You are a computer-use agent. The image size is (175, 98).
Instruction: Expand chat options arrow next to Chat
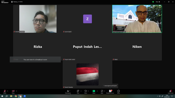[x=81, y=91]
